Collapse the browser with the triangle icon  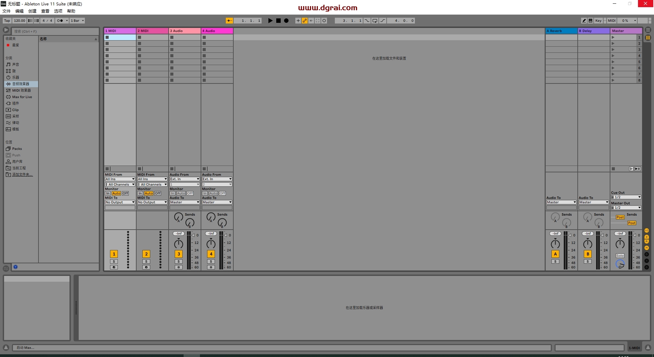click(6, 30)
